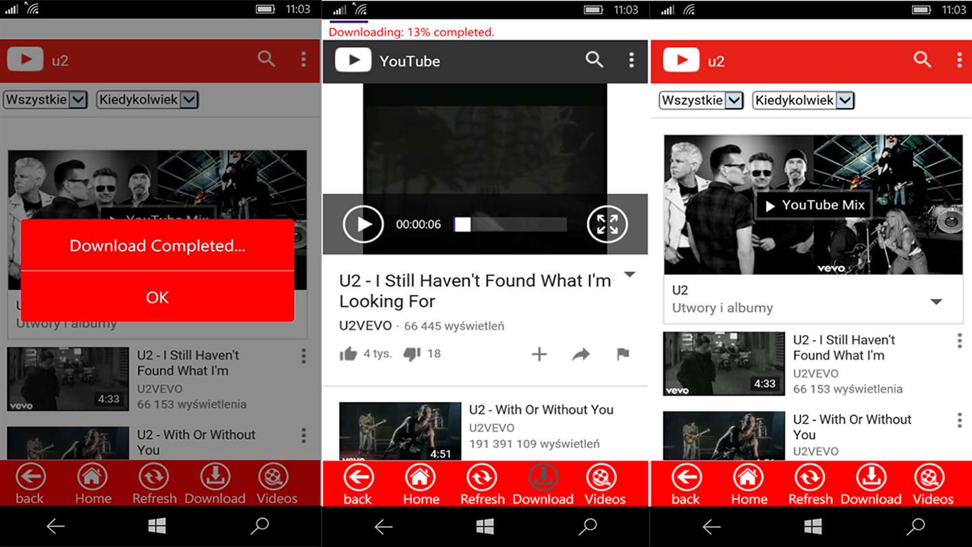
Task: Seek using the video progress bar in middle phone
Action: tap(510, 224)
